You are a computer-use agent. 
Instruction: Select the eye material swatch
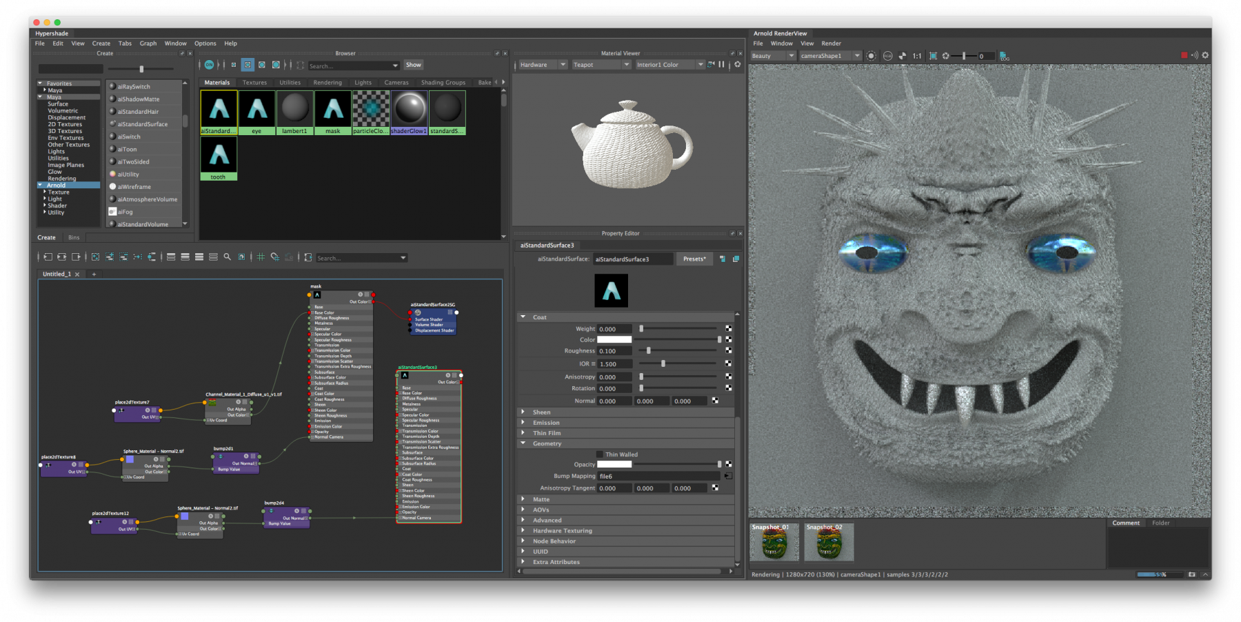[x=256, y=112]
